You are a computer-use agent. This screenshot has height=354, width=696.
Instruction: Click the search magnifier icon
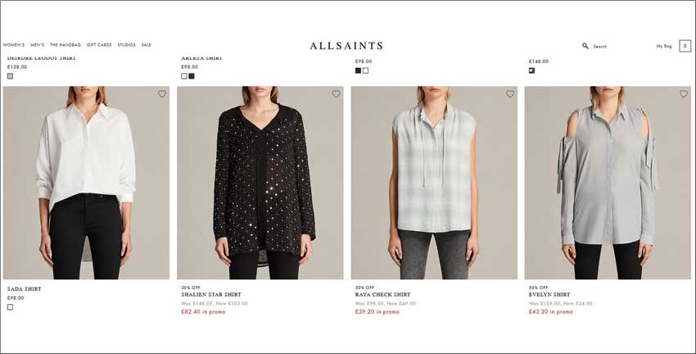[585, 46]
